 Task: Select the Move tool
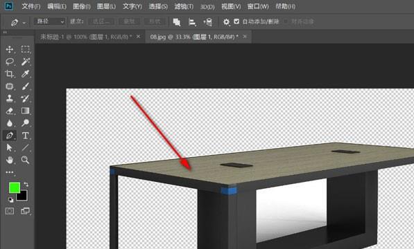[10, 50]
